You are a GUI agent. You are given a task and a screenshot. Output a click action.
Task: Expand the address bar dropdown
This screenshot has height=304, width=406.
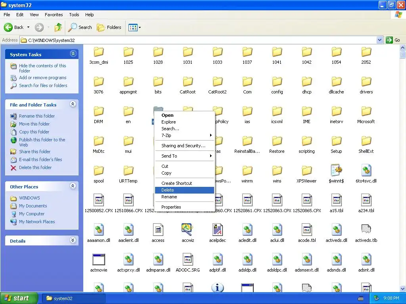coord(379,40)
